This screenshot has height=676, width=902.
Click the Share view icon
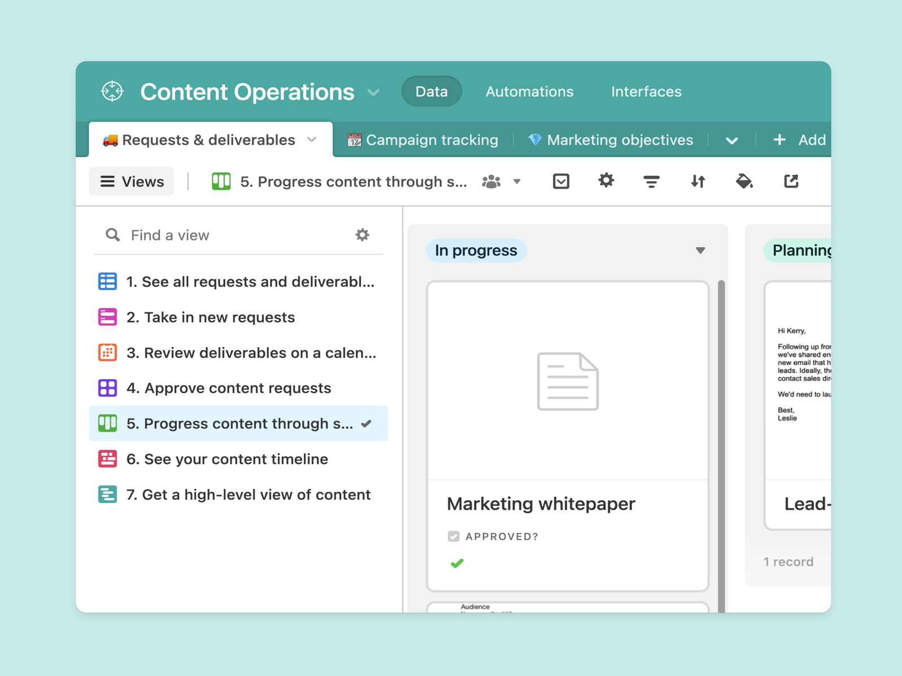[x=792, y=181]
